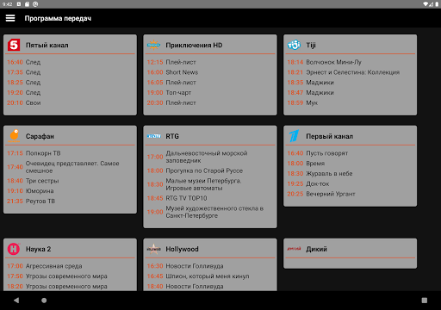Open the hamburger navigation menu
This screenshot has width=441, height=310.
(10, 18)
